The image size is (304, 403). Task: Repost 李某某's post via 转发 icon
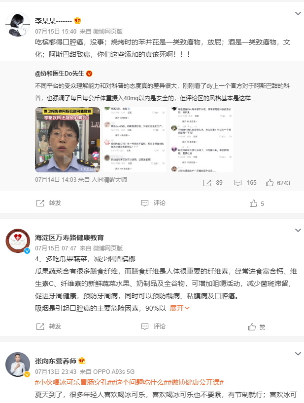[49, 203]
